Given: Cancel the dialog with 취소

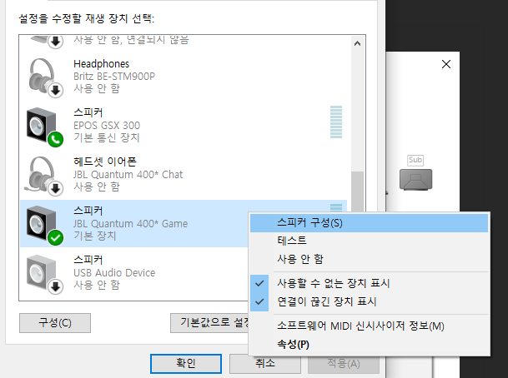Looking at the screenshot, I should coord(265,364).
